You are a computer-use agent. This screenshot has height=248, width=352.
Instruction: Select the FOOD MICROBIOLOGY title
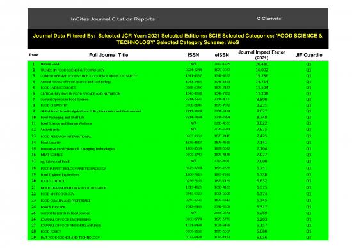pos(58,194)
